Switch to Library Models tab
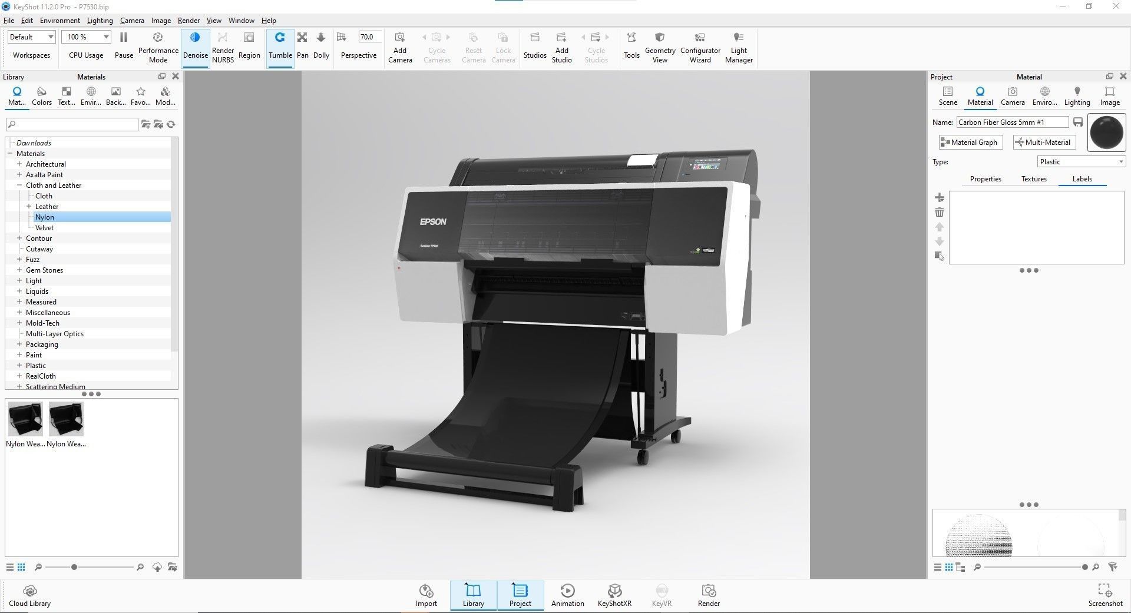Viewport: 1131px width, 613px height. [x=166, y=96]
